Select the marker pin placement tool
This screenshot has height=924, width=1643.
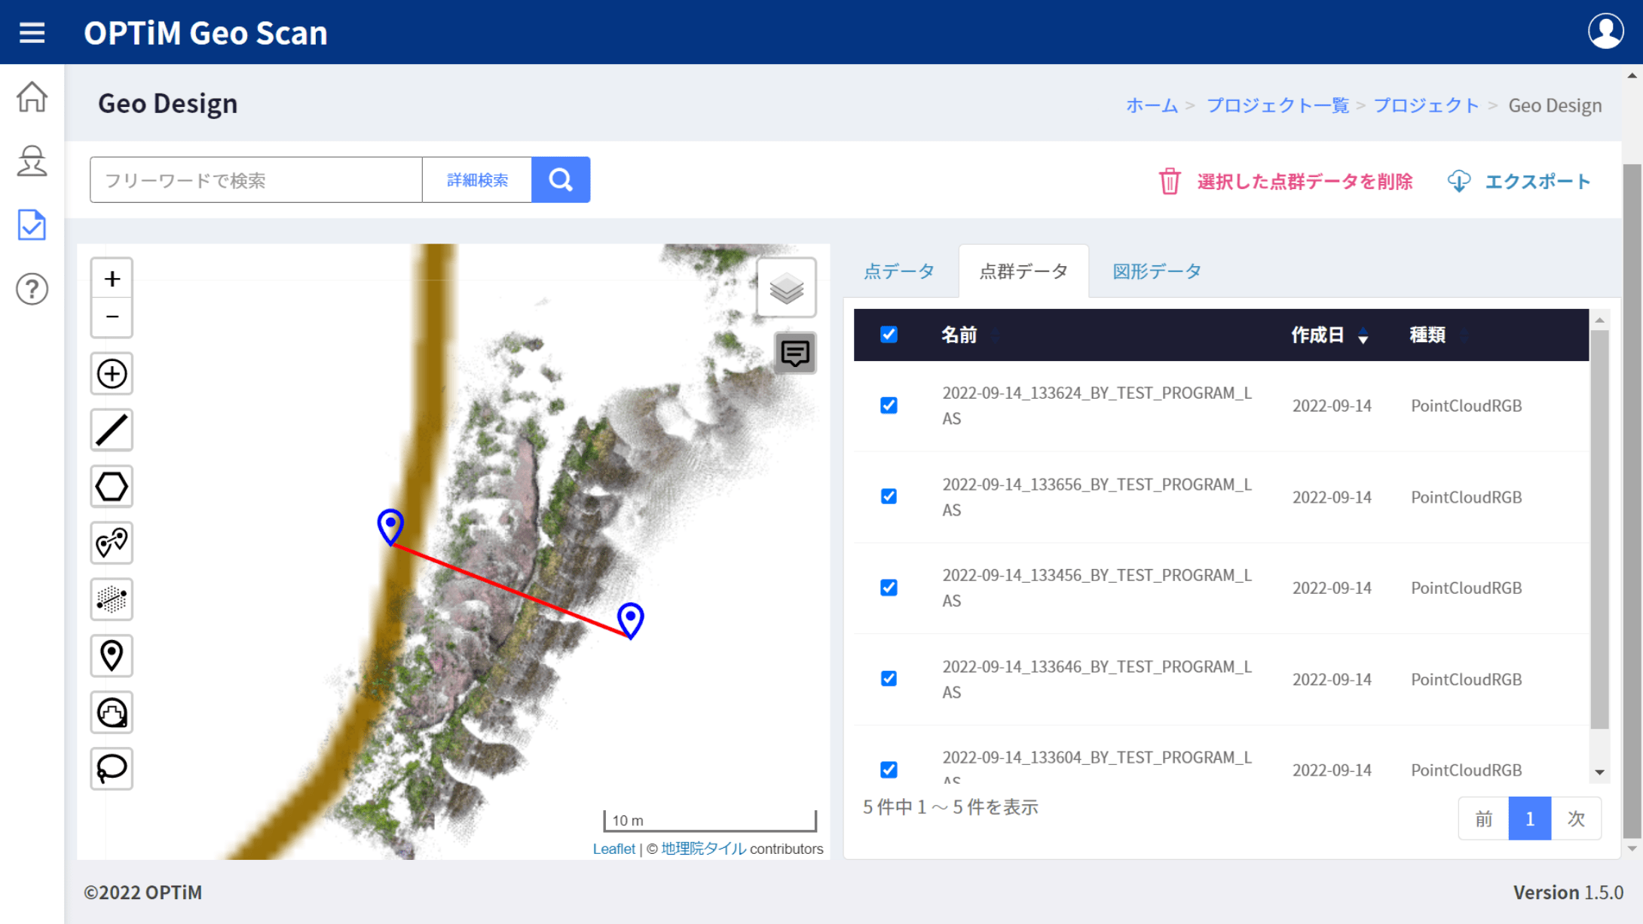click(112, 656)
